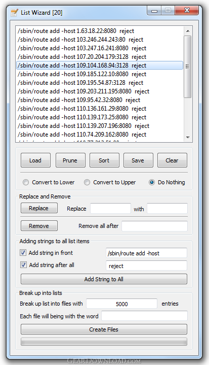
Task: Click the progress bar below Create Files
Action: [104, 342]
